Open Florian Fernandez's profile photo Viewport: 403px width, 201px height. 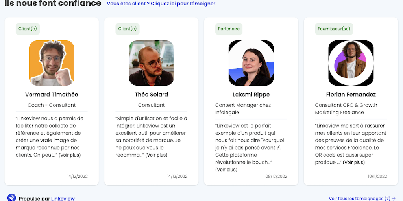351,63
